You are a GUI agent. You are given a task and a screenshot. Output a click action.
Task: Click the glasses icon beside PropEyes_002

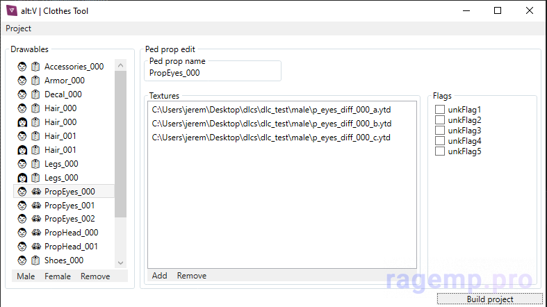(36, 219)
